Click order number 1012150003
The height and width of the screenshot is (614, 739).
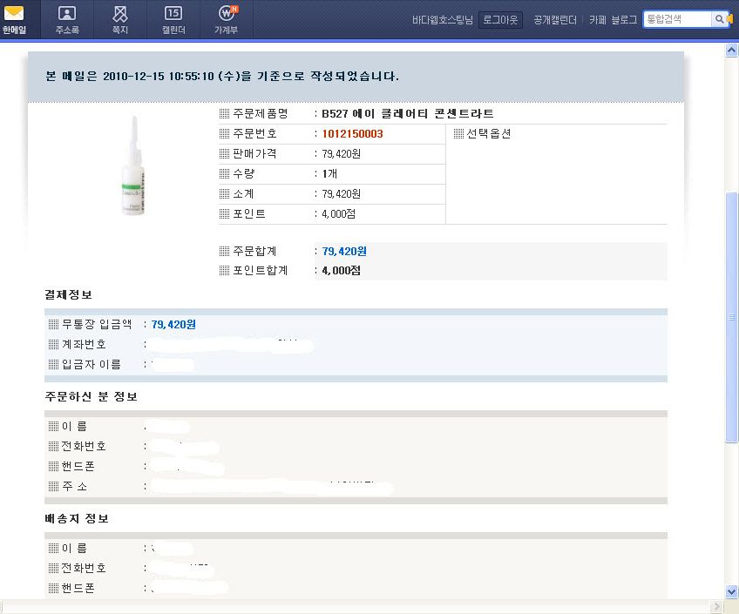pos(352,134)
